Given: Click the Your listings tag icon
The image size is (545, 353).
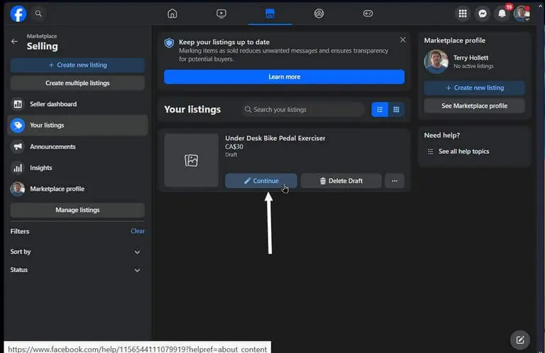Looking at the screenshot, I should [17, 125].
